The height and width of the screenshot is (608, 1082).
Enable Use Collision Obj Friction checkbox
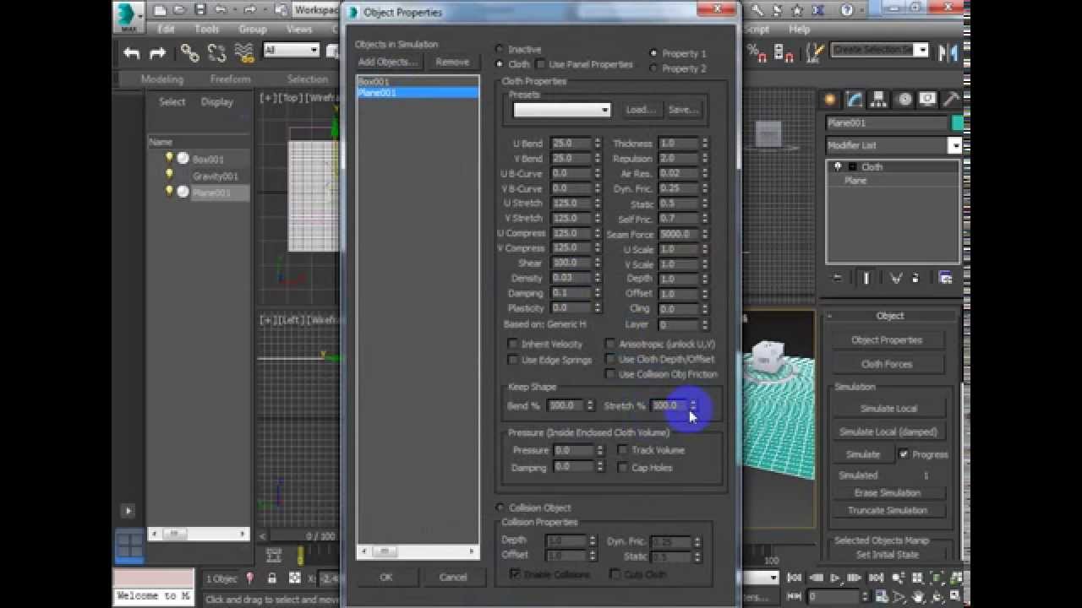(x=609, y=374)
